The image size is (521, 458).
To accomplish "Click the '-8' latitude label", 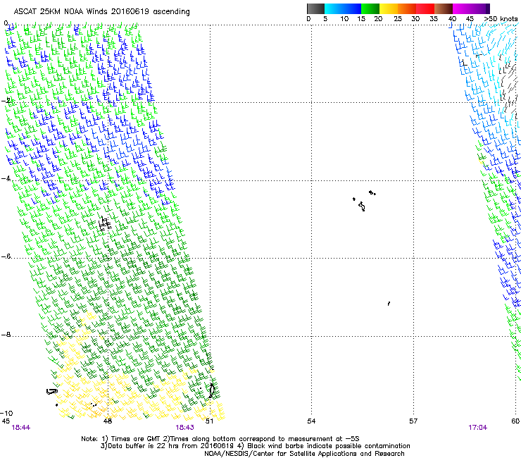I will 6,335.
